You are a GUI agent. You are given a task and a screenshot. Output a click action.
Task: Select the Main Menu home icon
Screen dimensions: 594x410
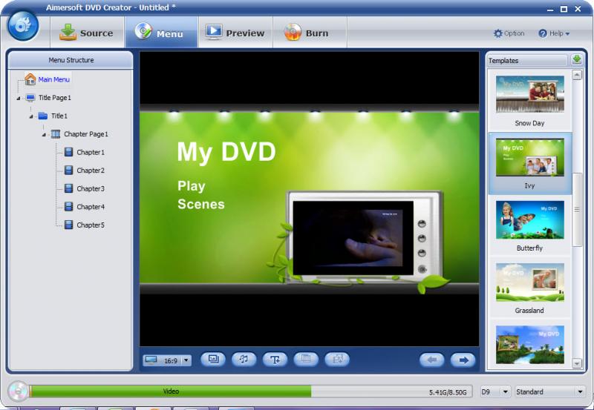(30, 79)
